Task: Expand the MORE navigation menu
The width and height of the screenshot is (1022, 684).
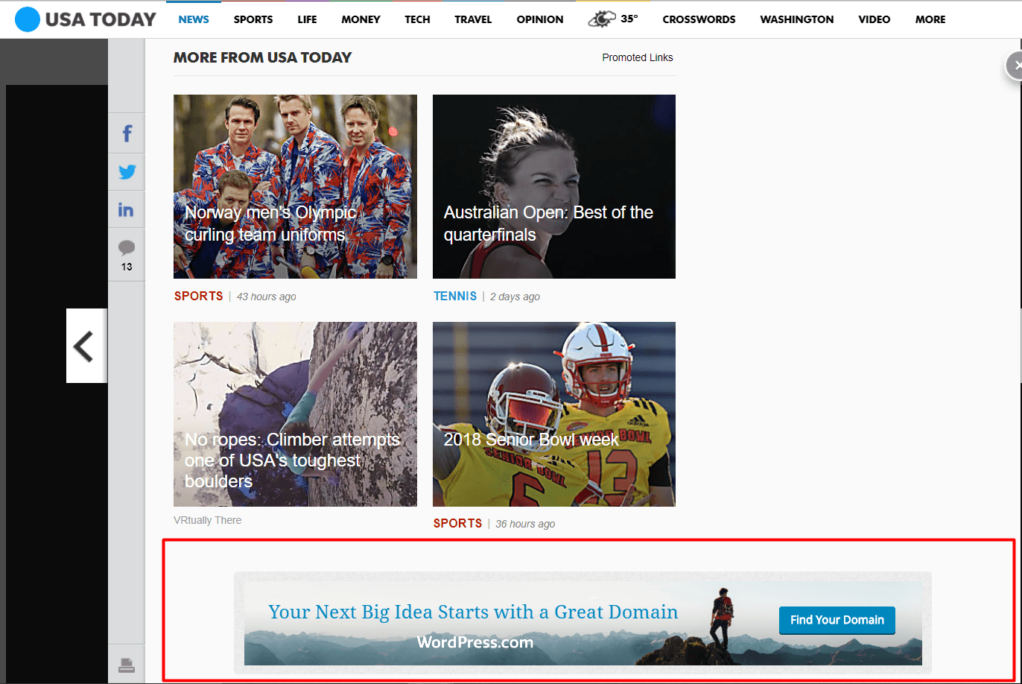Action: [930, 19]
